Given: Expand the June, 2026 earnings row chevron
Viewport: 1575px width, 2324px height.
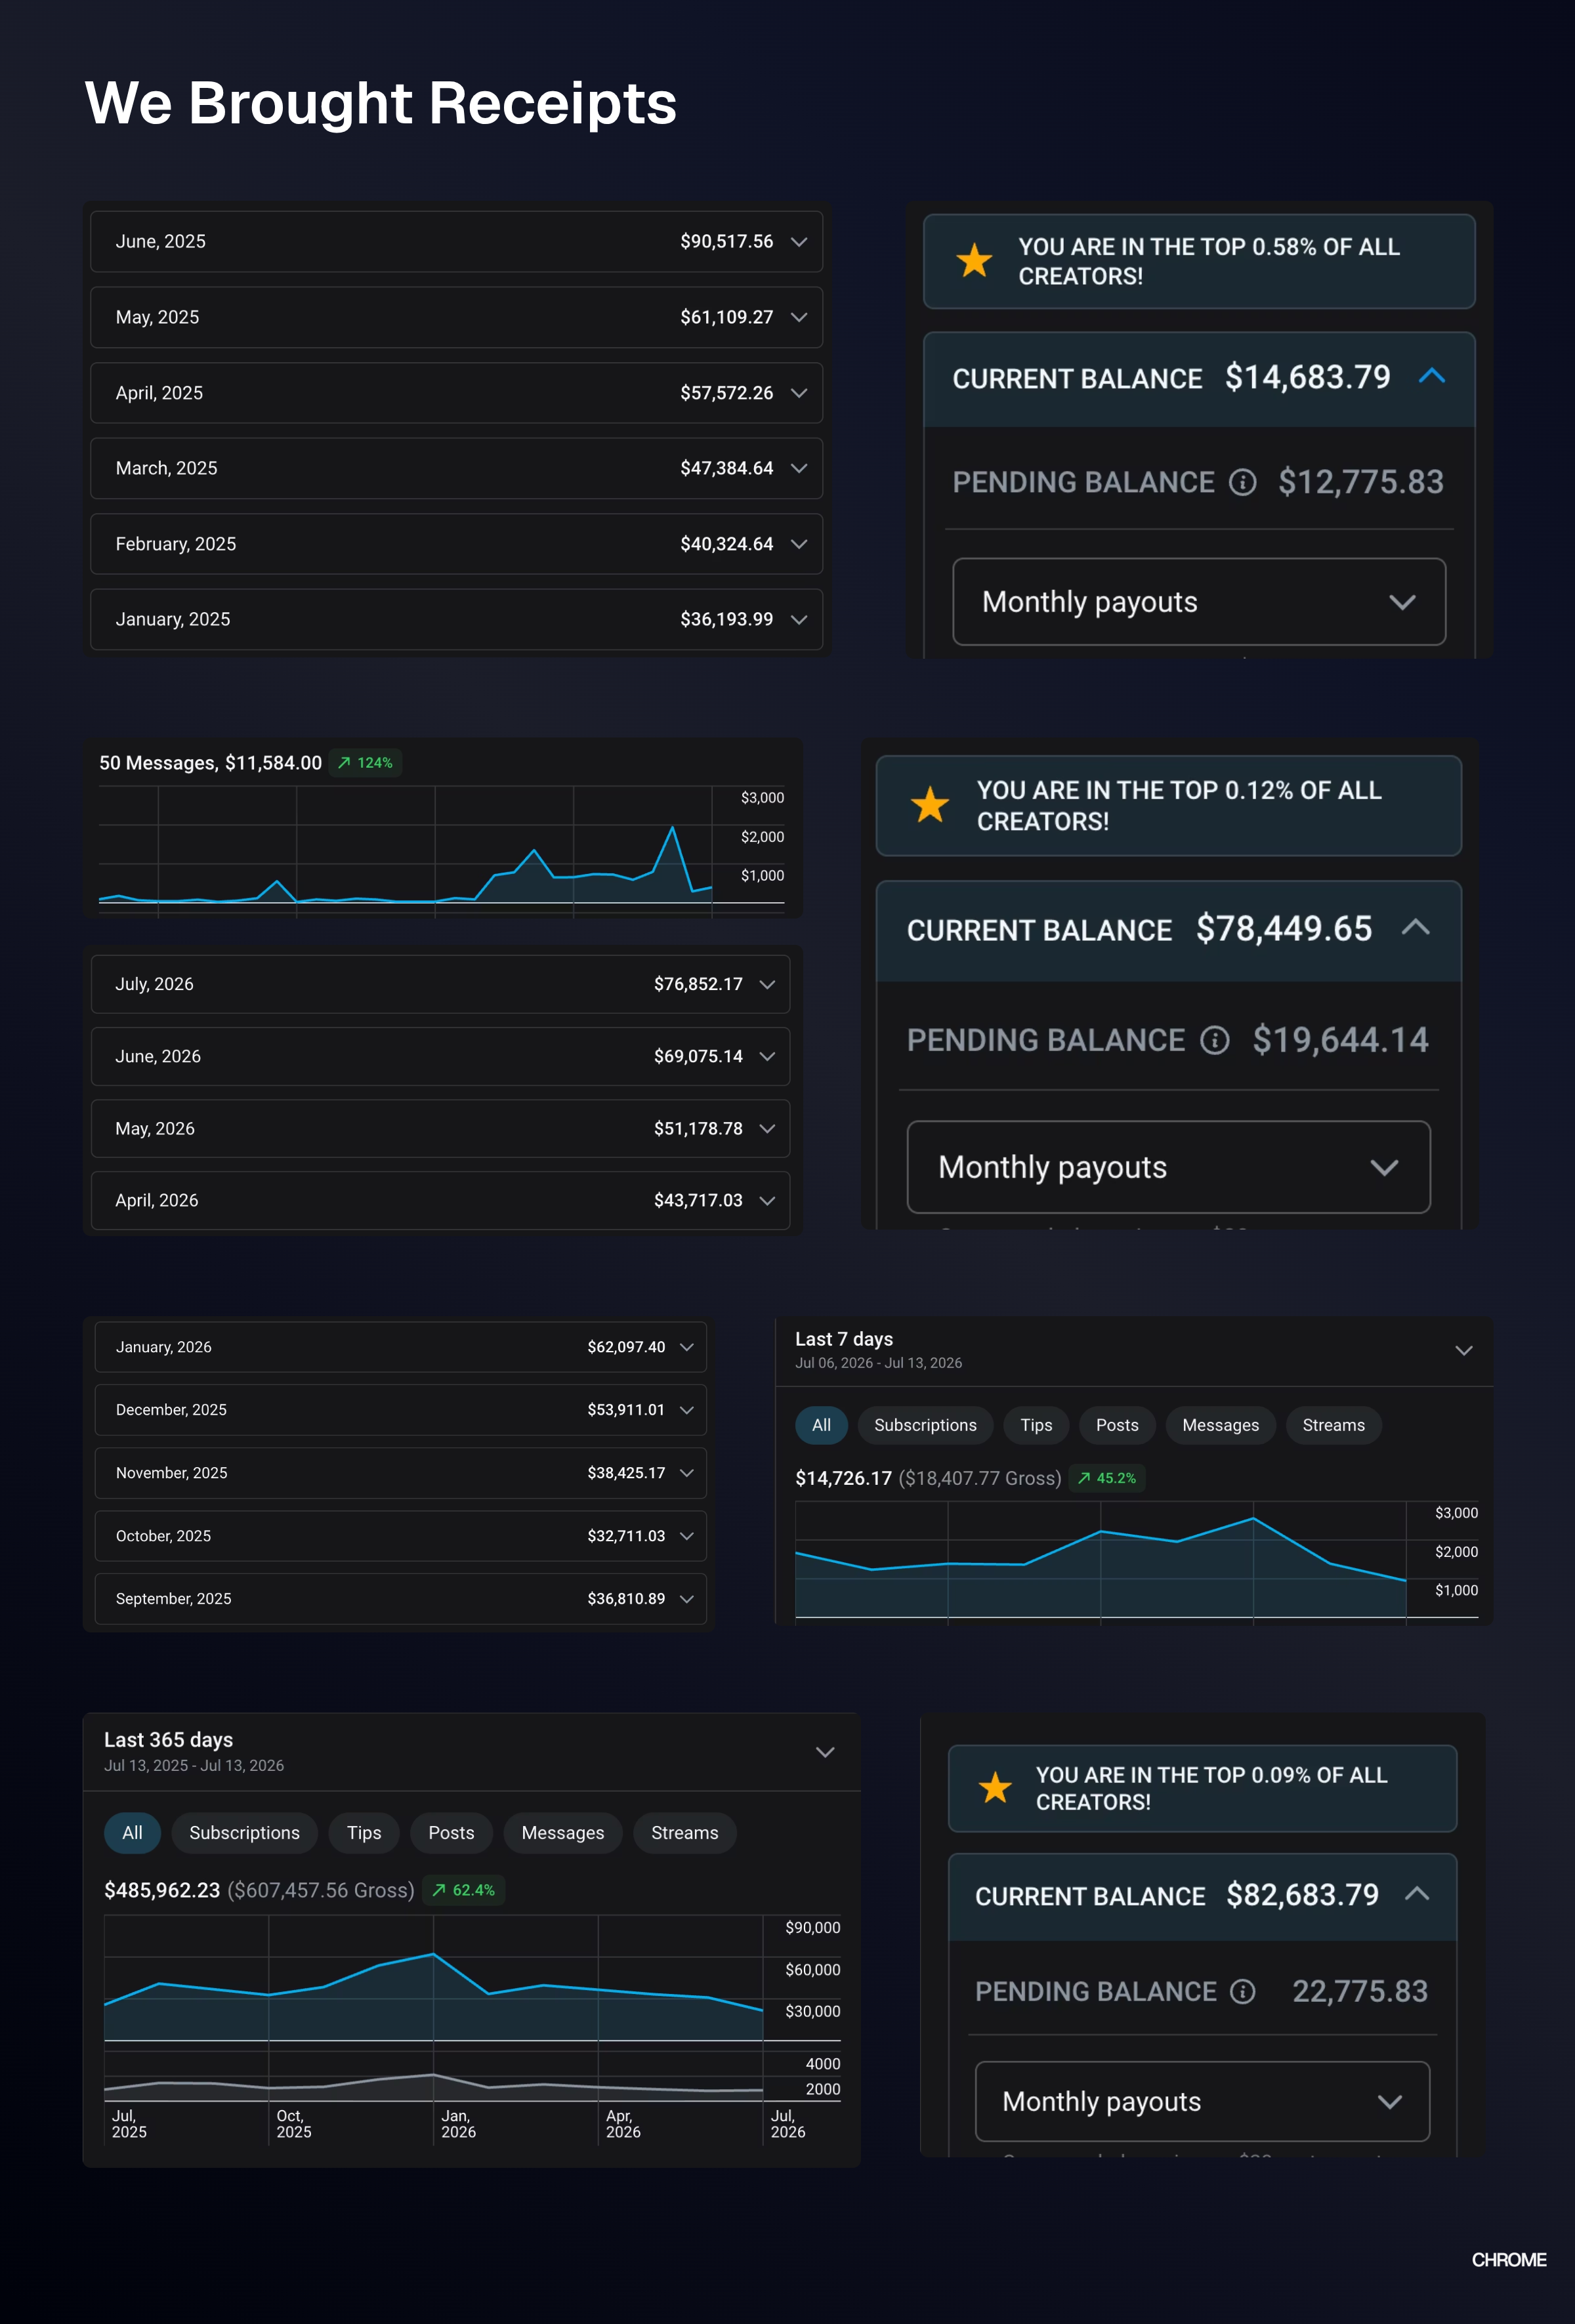Looking at the screenshot, I should (x=767, y=1056).
